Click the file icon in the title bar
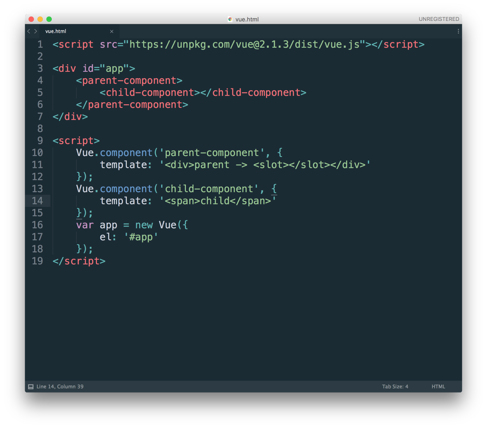 pyautogui.click(x=230, y=19)
